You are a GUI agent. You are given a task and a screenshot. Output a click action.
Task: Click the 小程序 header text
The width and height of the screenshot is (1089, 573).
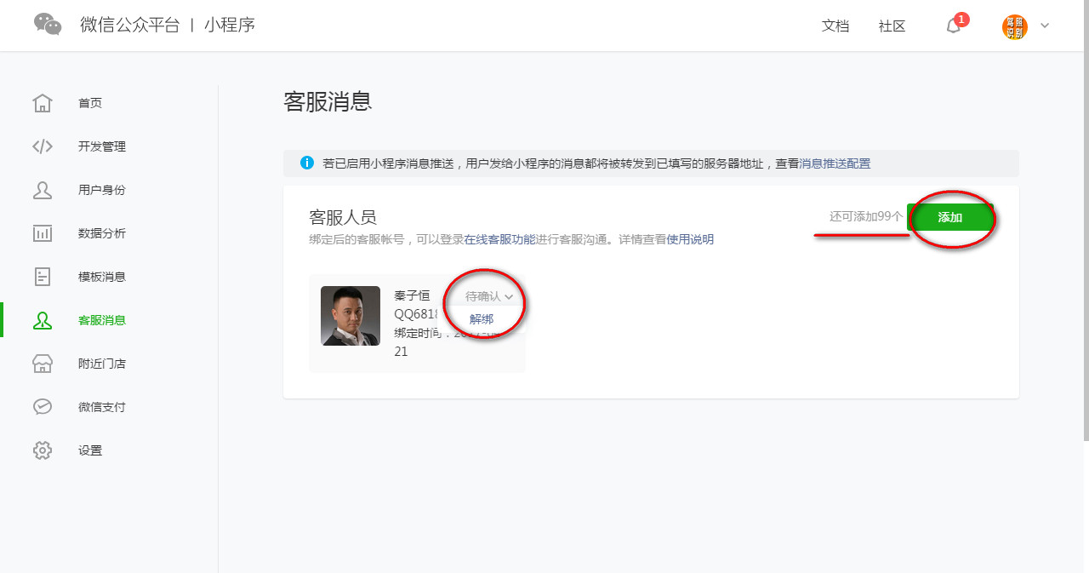click(230, 25)
